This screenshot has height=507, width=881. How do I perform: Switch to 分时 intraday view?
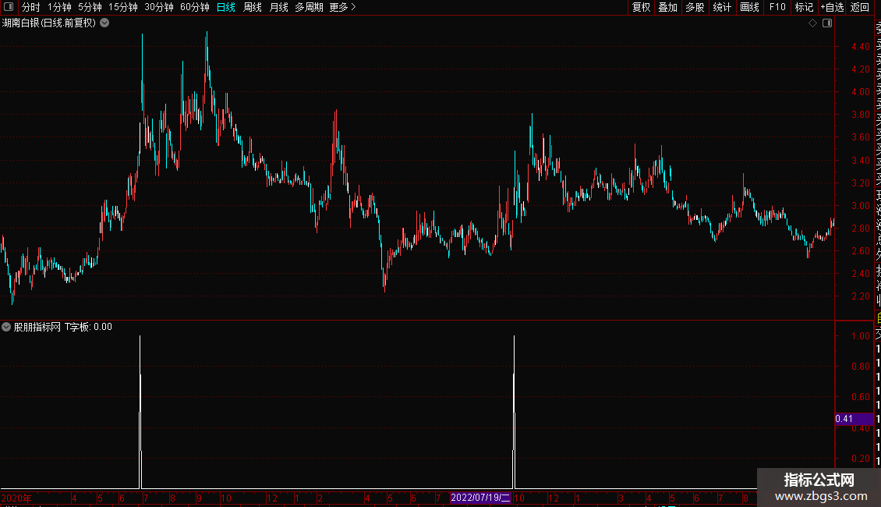(x=31, y=7)
